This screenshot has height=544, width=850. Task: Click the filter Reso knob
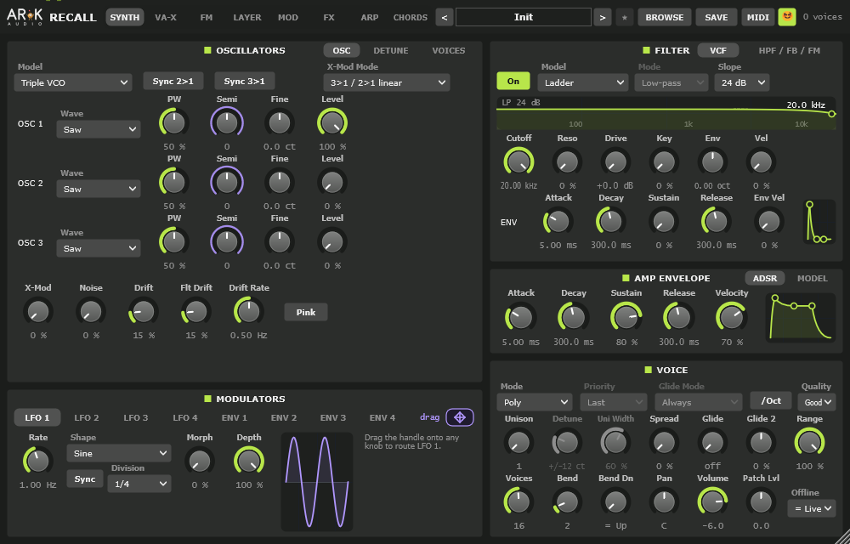567,161
